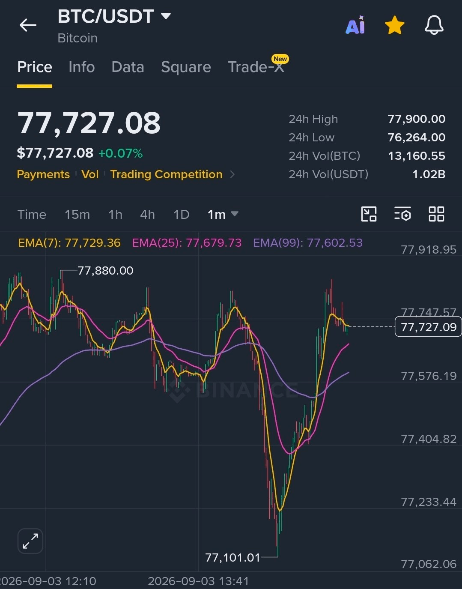Viewport: 462px width, 589px height.
Task: Open the Vol link
Action: pos(90,174)
